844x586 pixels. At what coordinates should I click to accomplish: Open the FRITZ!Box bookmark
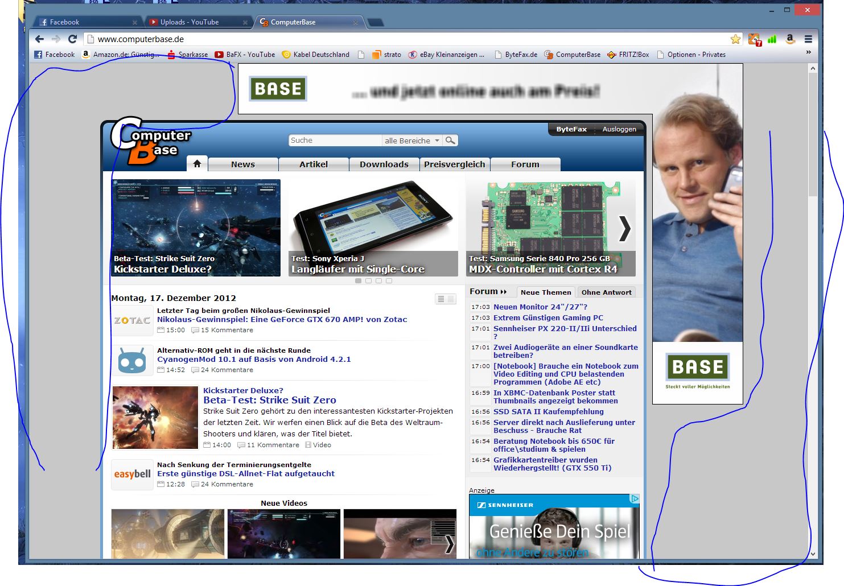click(x=628, y=55)
